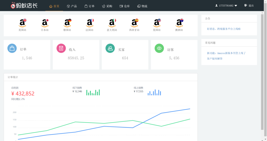Click the logout door icon
Screen dimensions: 267x141
click(246, 5)
